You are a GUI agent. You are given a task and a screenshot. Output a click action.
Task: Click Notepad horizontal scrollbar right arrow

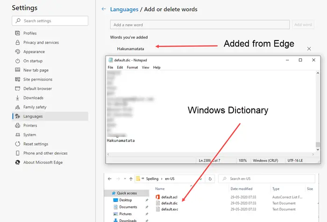click(313, 154)
